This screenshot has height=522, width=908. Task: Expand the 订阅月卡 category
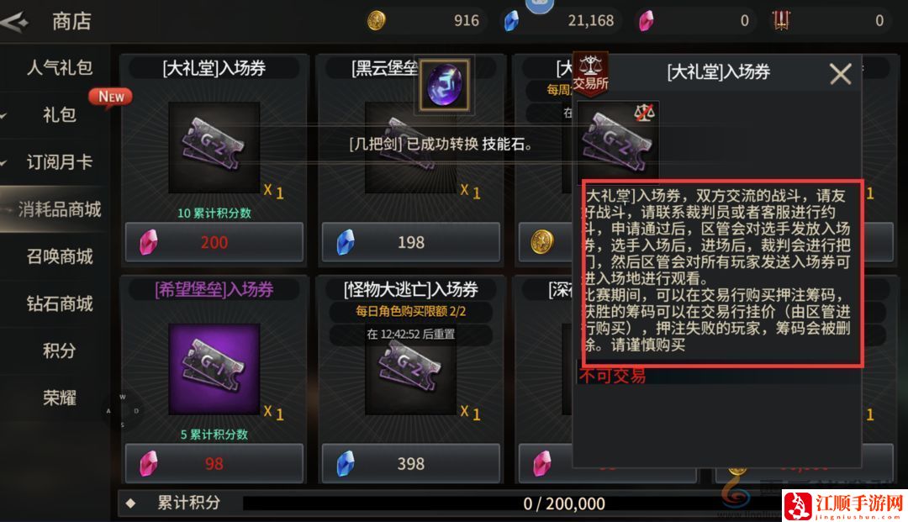tap(58, 161)
